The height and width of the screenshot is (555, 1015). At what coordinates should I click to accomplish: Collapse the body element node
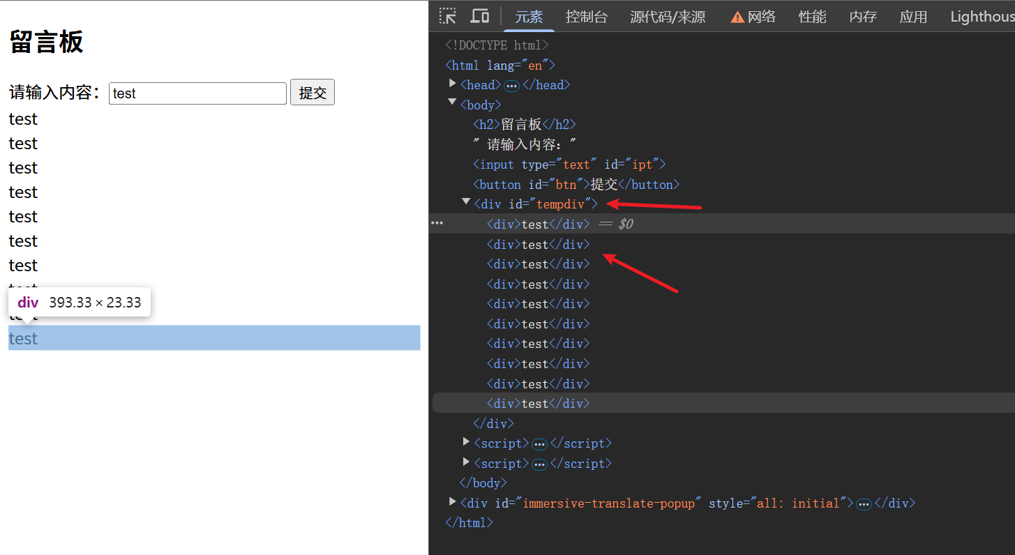coord(453,103)
